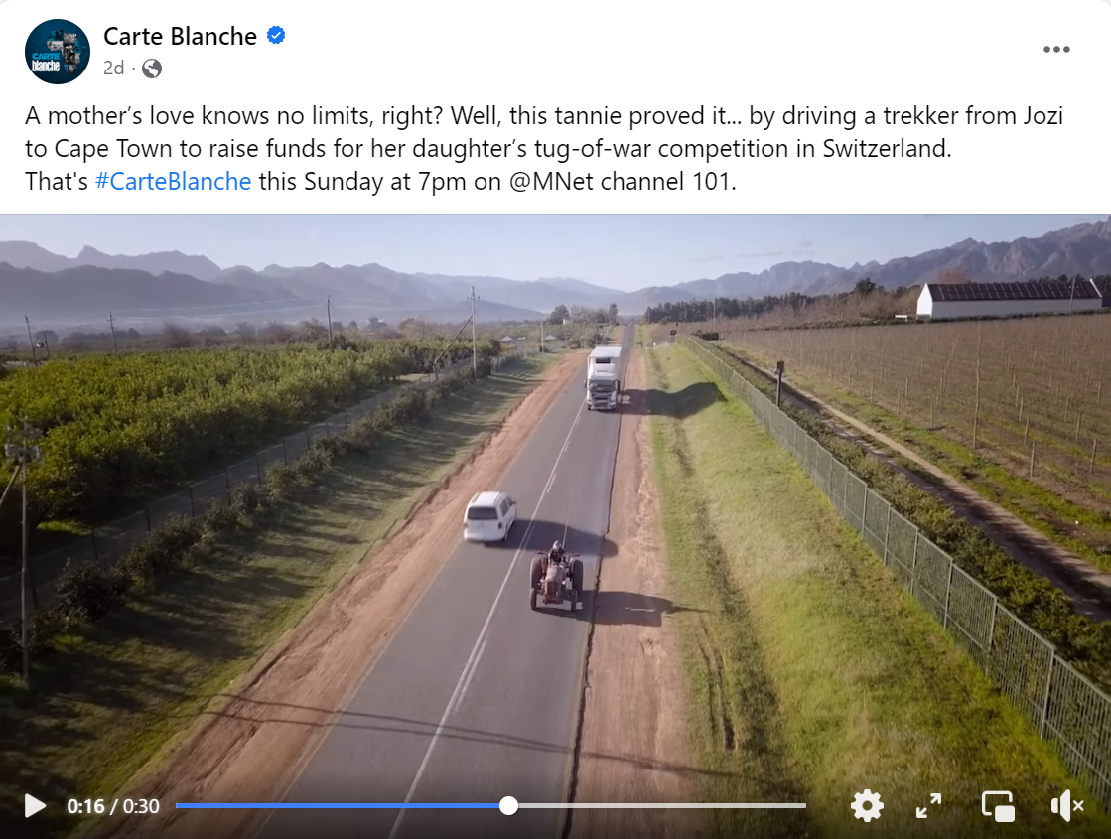Click the public audience globe icon
This screenshot has width=1111, height=839.
152,69
